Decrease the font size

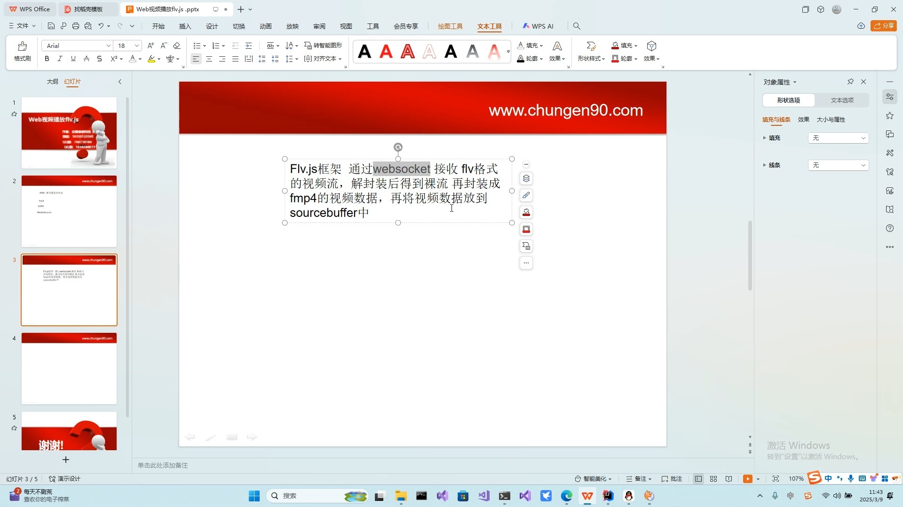164,46
